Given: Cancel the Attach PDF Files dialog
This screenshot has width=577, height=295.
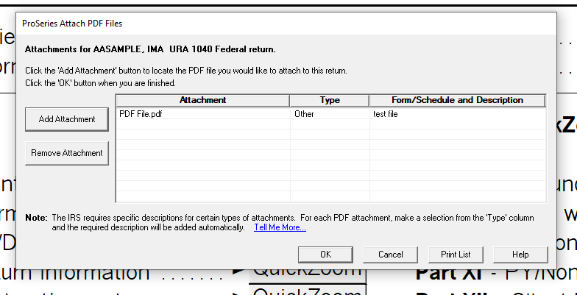Looking at the screenshot, I should (x=390, y=255).
